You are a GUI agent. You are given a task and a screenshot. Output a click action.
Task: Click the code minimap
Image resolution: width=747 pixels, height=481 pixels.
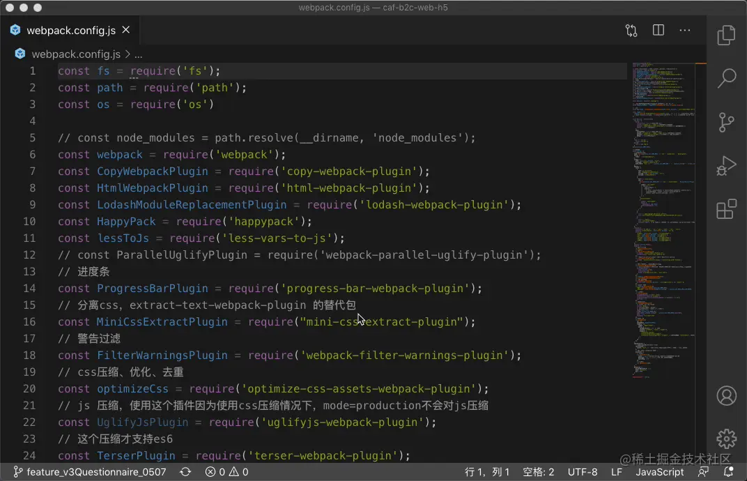click(663, 220)
